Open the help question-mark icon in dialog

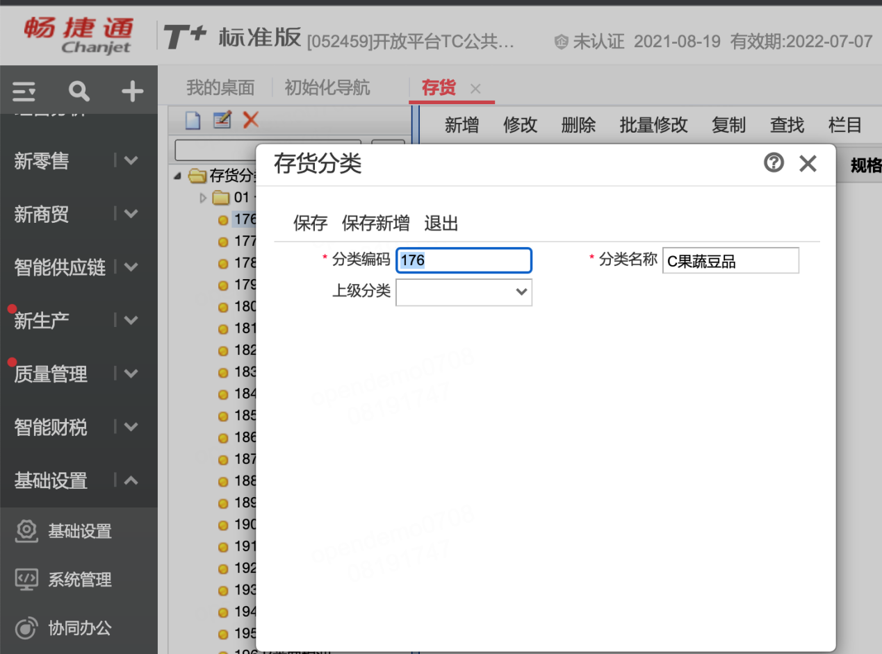[x=774, y=163]
